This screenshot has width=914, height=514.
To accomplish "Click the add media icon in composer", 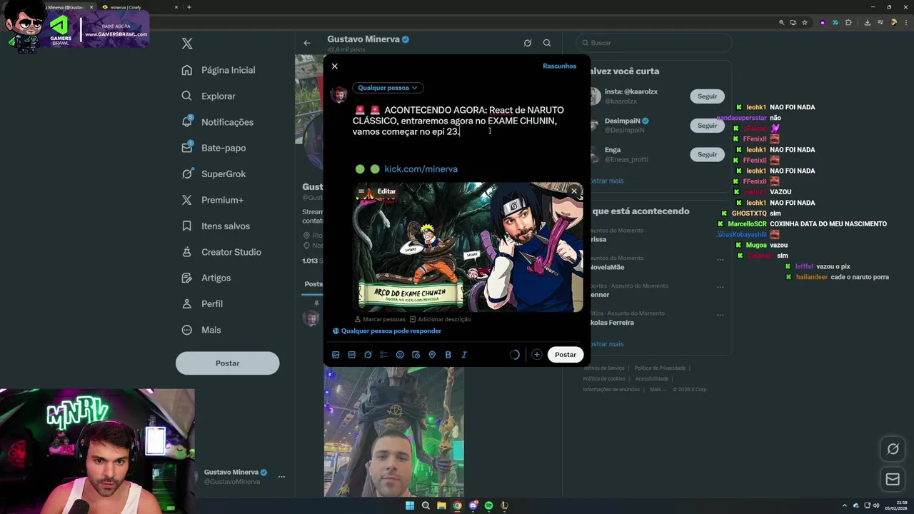I will click(x=336, y=355).
